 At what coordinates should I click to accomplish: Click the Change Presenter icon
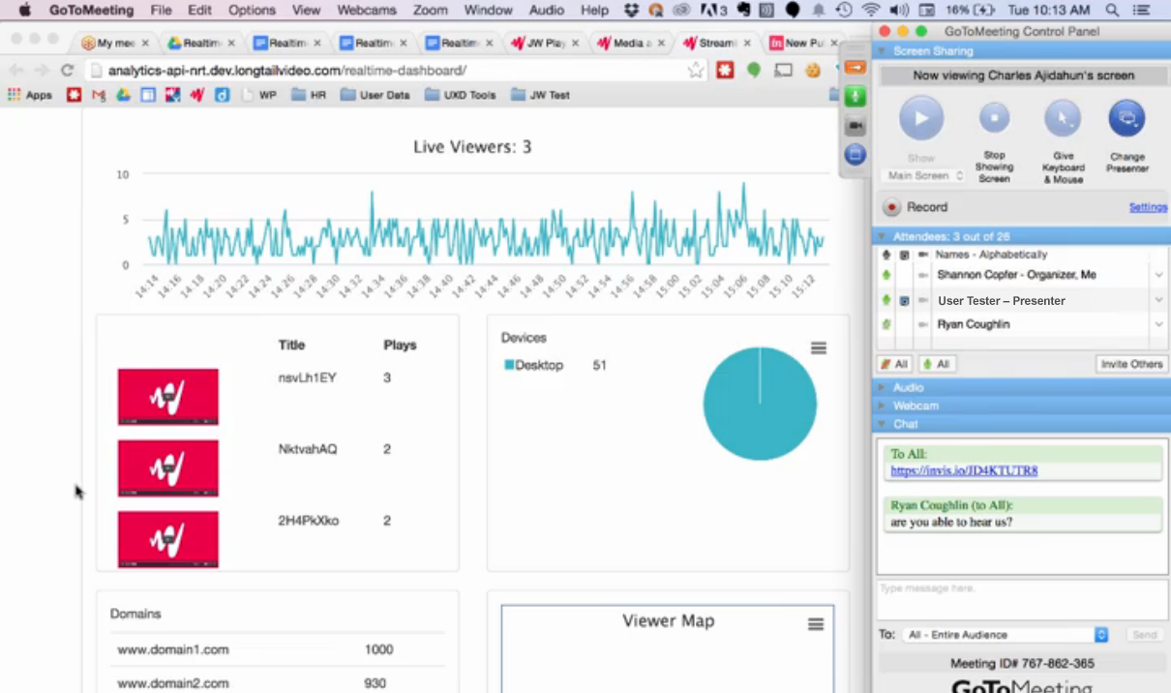[x=1126, y=120]
